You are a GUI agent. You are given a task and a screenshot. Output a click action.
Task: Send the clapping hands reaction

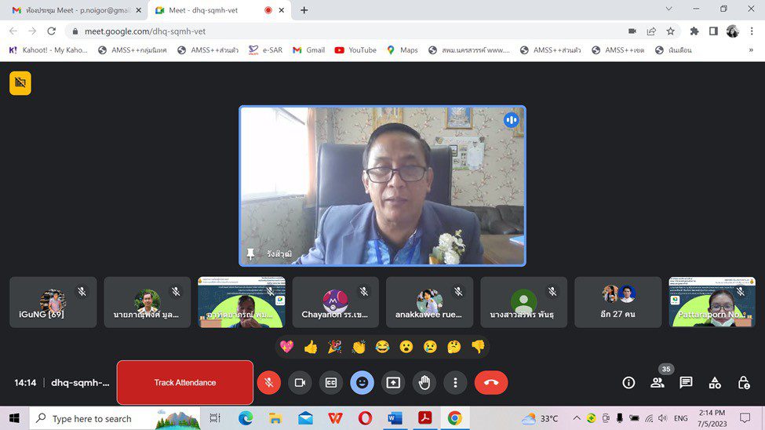[359, 347]
